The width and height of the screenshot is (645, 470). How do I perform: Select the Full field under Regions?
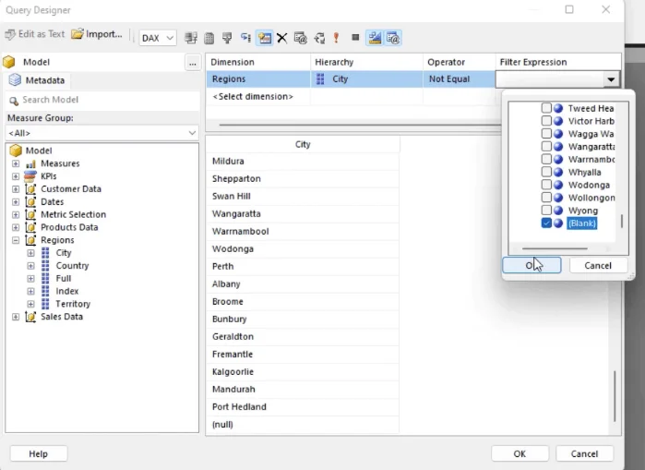tap(64, 278)
